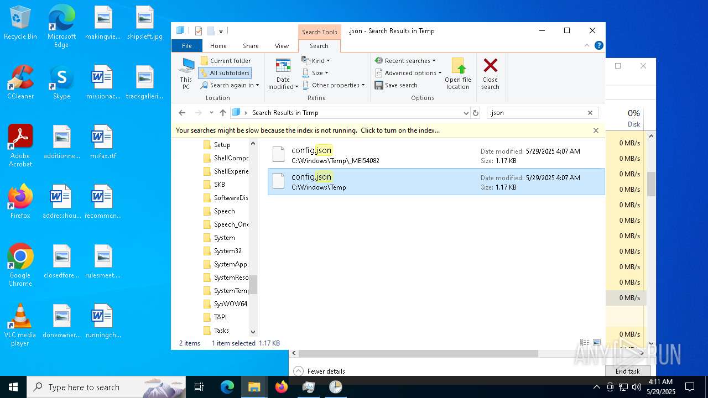Open notification center icon

tap(690, 387)
